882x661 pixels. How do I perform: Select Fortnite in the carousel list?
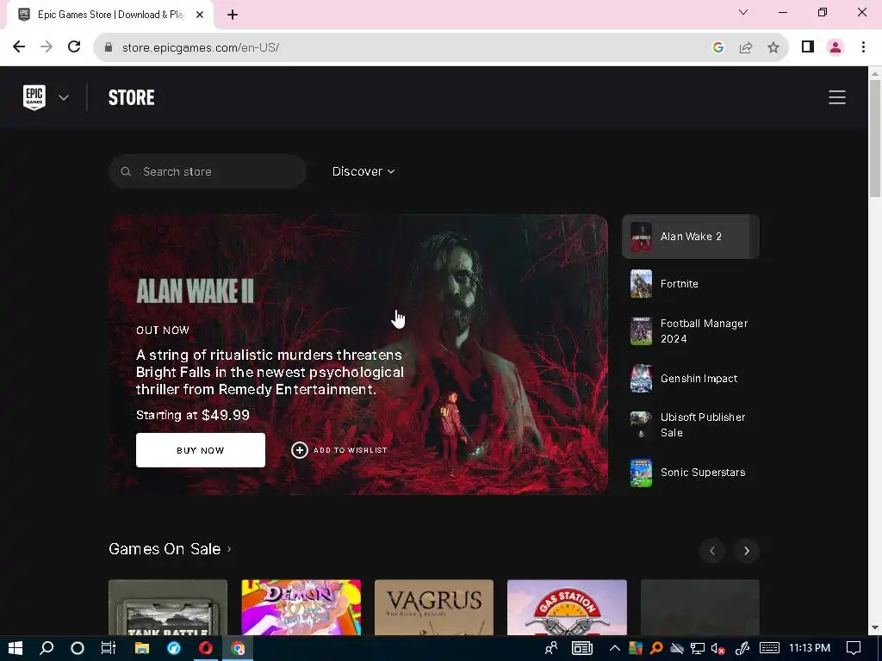point(690,284)
